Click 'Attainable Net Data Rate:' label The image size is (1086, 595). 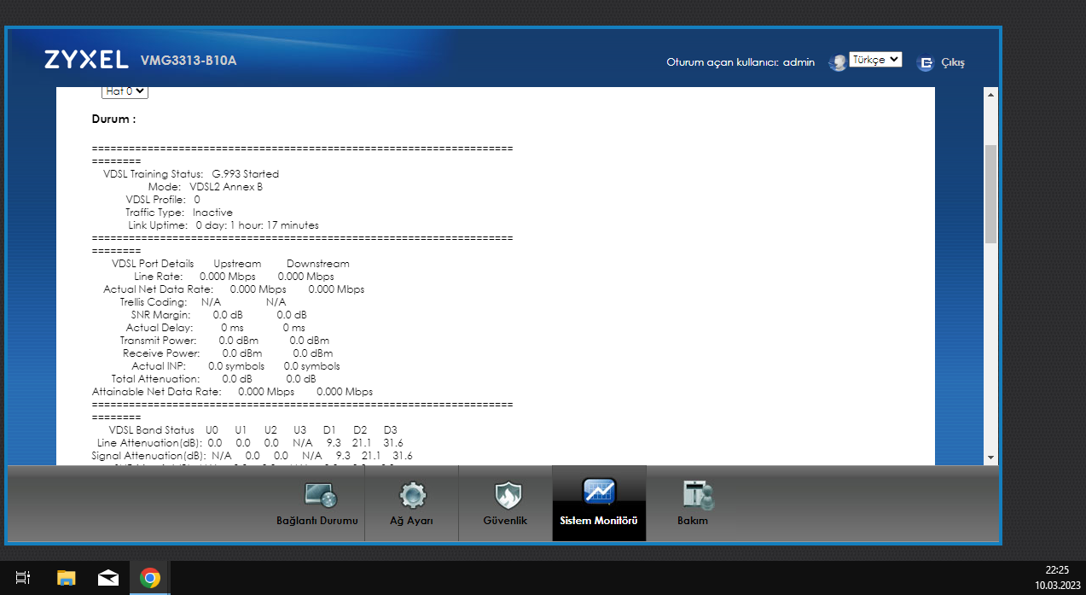(156, 392)
